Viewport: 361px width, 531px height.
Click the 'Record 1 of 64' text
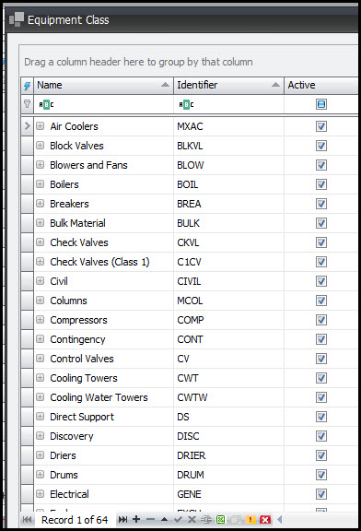pos(75,520)
